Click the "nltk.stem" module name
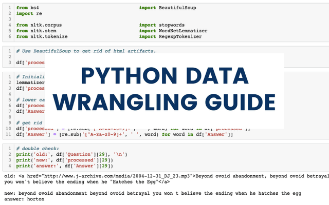329x205 pixels. click(x=43, y=31)
